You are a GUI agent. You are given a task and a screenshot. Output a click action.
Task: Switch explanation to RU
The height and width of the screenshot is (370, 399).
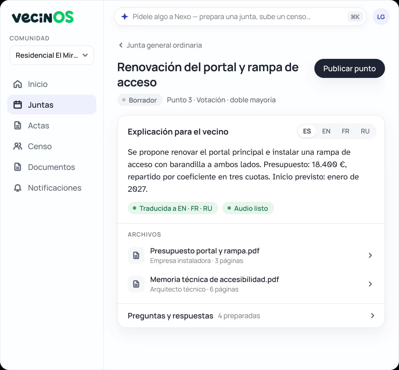365,131
